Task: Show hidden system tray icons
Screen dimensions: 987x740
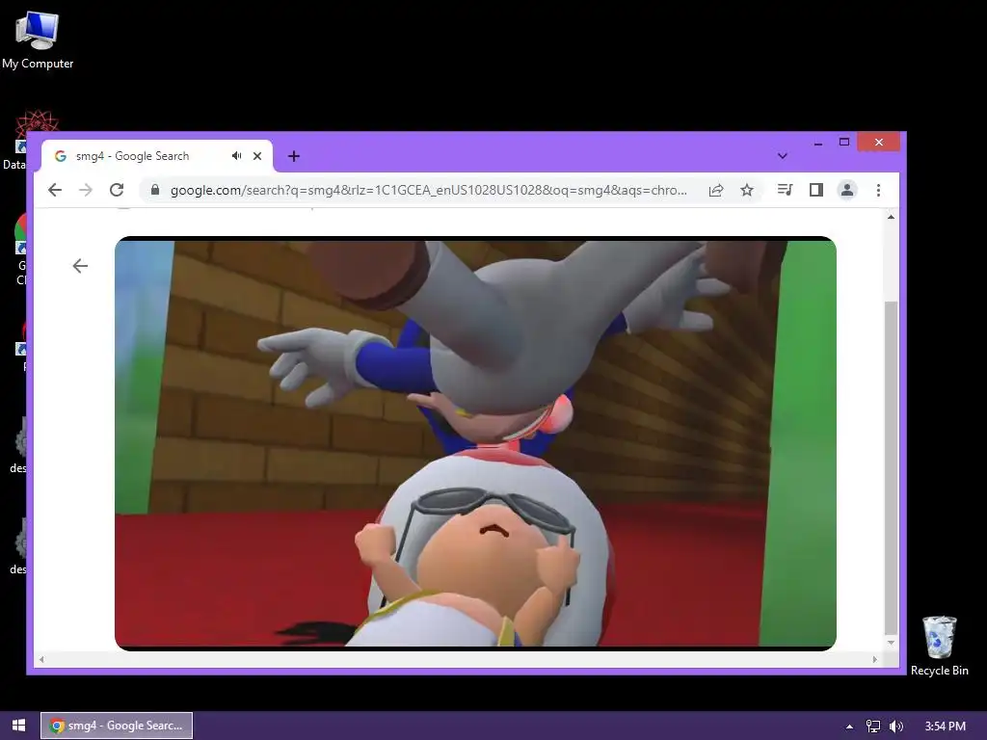Action: click(x=849, y=727)
